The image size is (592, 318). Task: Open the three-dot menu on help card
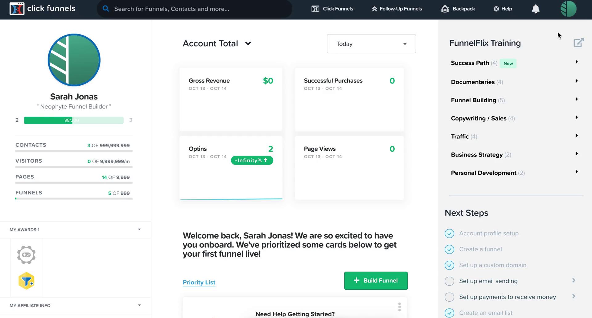click(399, 307)
